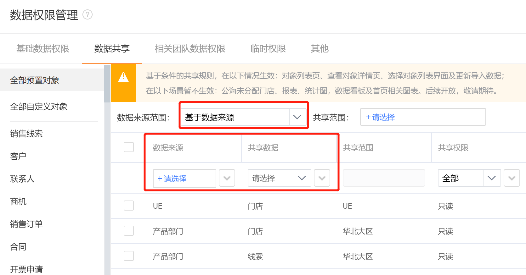Click 请选择 filter under 数据来源 column
Viewport: 526px width, 275px height.
pyautogui.click(x=184, y=179)
